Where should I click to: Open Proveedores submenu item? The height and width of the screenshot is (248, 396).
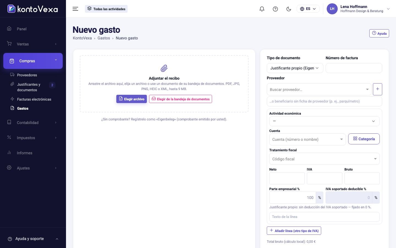27,75
